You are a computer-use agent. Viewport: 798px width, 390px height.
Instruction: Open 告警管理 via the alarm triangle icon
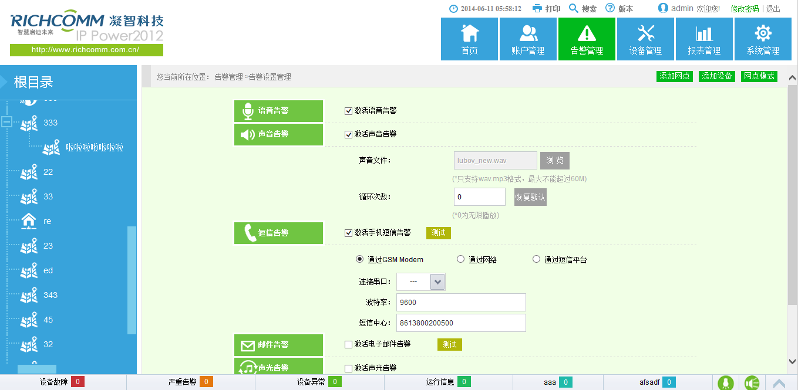586,32
